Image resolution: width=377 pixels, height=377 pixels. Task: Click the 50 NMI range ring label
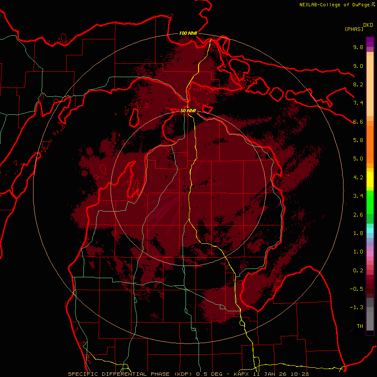[x=188, y=111]
